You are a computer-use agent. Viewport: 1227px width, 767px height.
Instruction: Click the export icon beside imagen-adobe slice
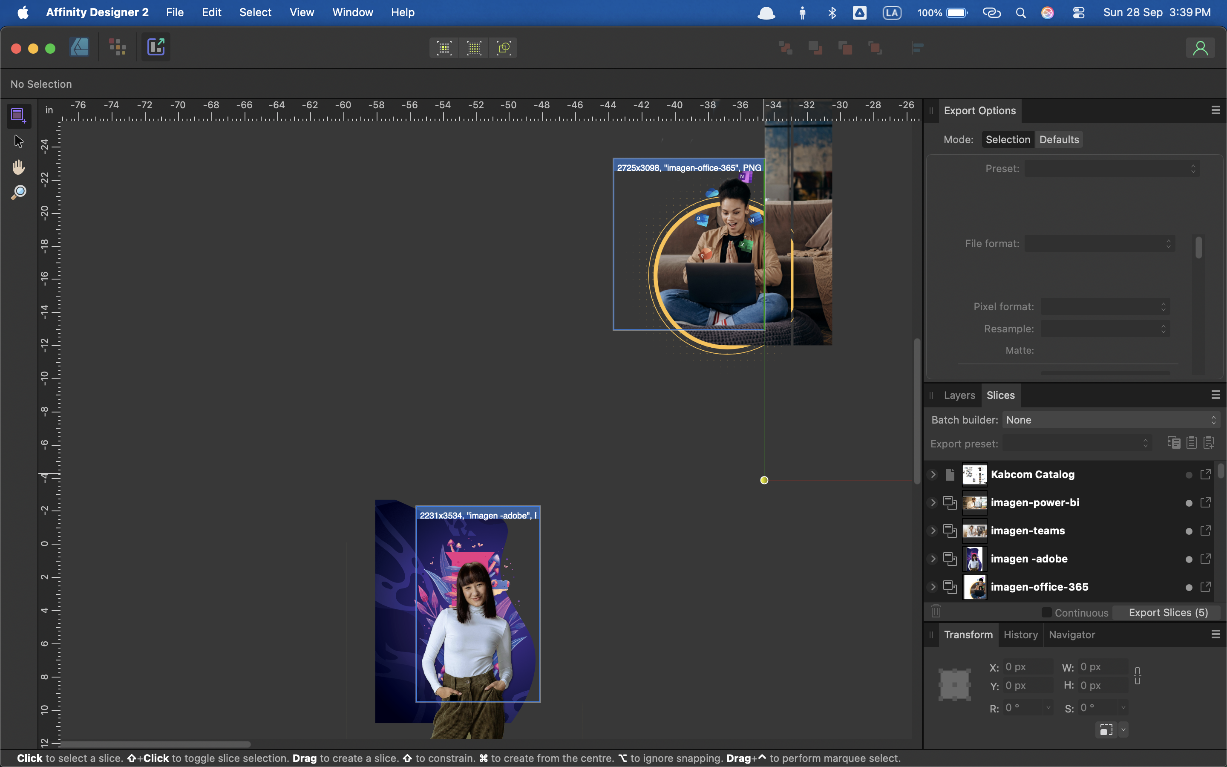(x=1206, y=559)
